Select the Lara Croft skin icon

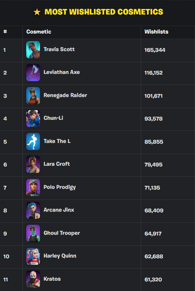coord(33,164)
